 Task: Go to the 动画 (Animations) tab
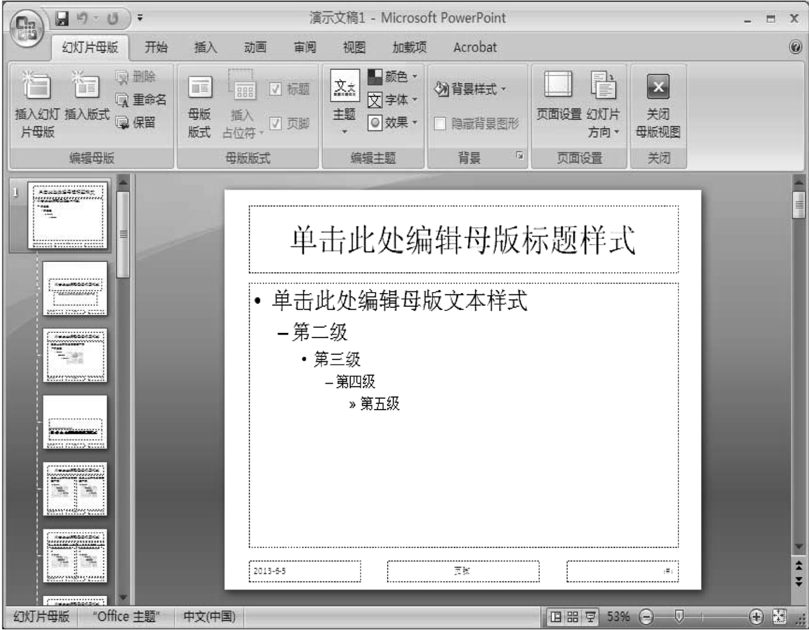(x=255, y=47)
